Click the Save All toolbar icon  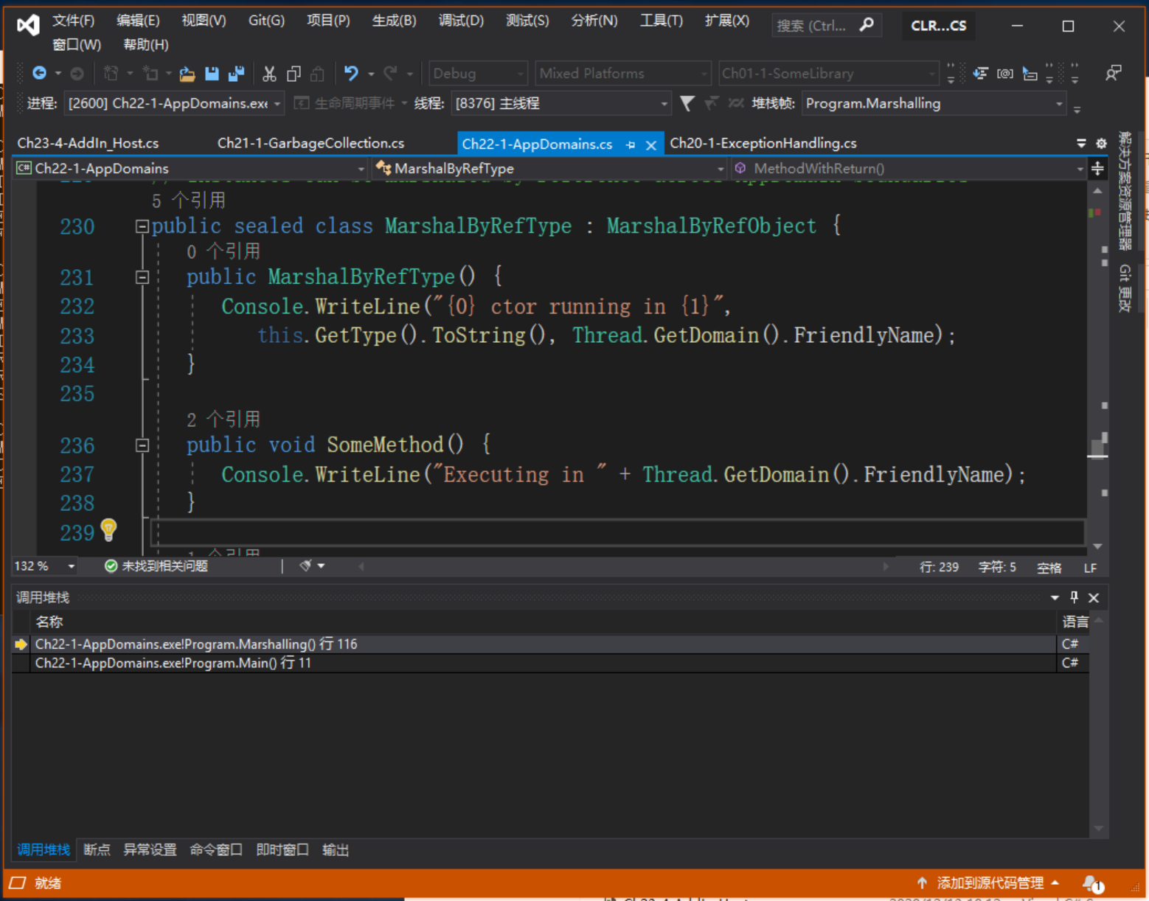(236, 74)
